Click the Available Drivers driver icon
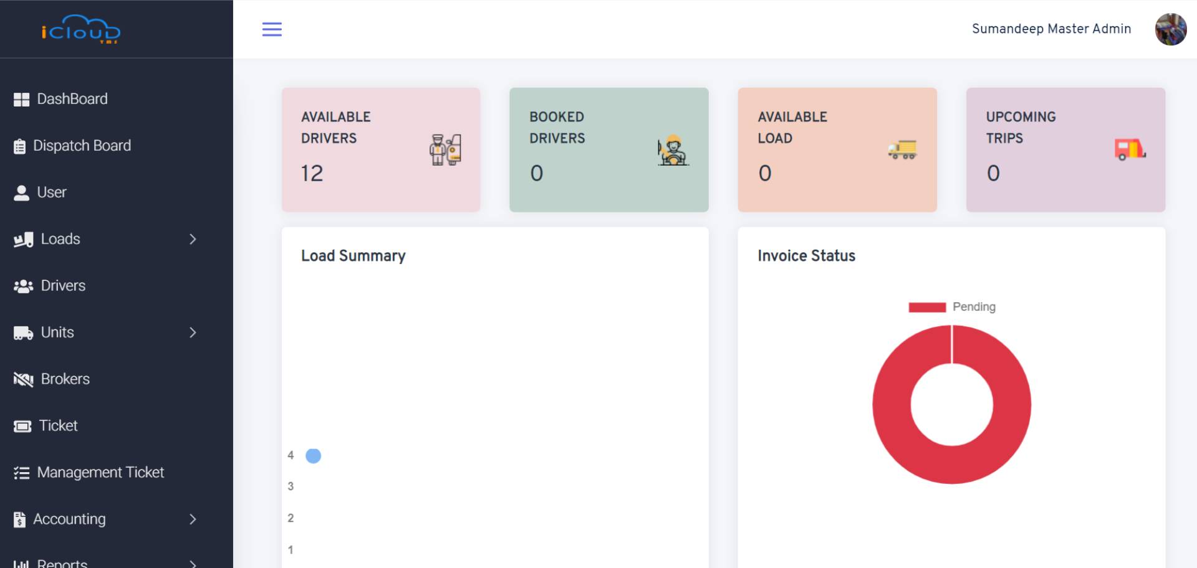 click(445, 150)
